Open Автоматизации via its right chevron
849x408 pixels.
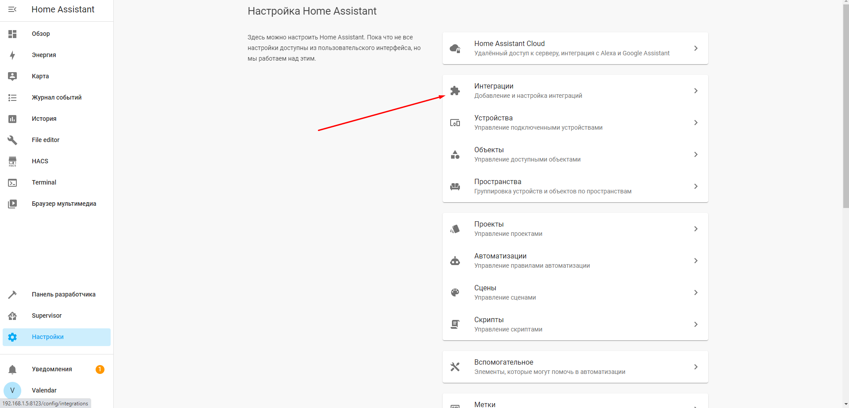[696, 261]
